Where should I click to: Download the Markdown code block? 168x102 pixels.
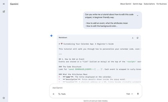[x=133, y=38]
